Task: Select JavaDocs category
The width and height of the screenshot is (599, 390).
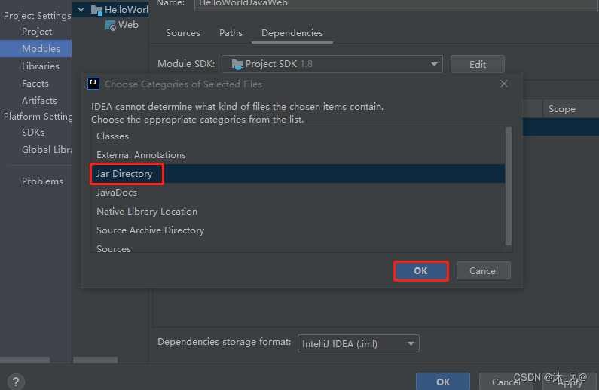Action: coord(298,192)
